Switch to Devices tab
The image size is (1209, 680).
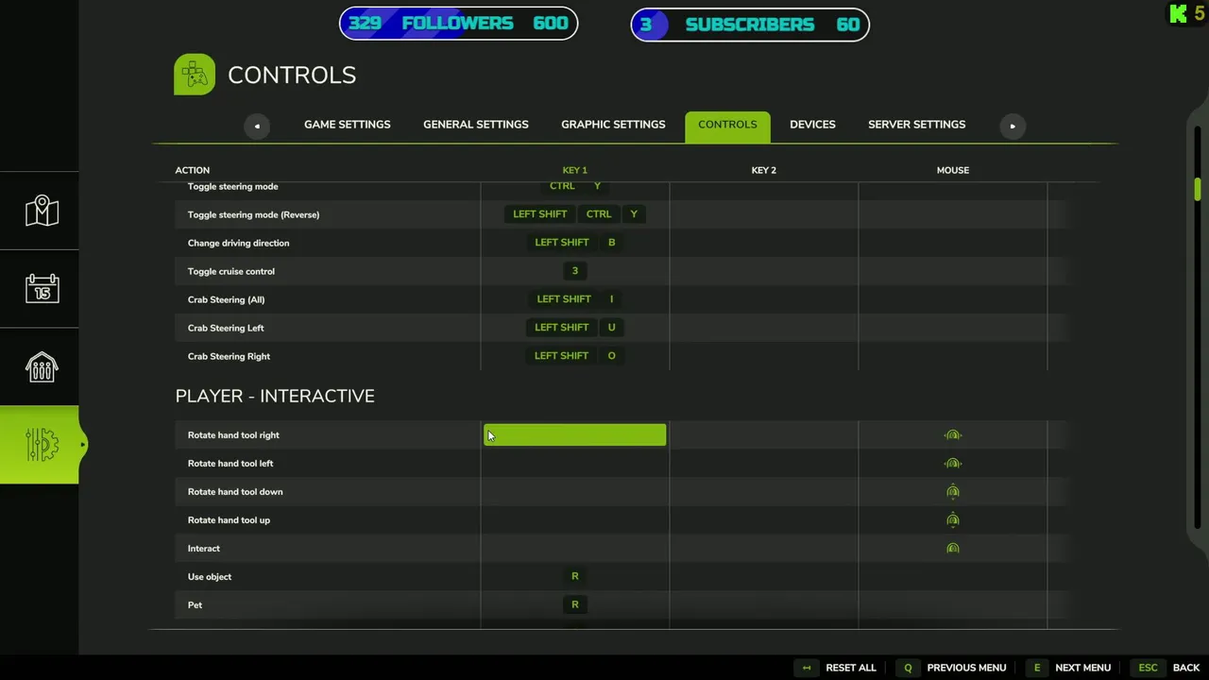click(812, 125)
